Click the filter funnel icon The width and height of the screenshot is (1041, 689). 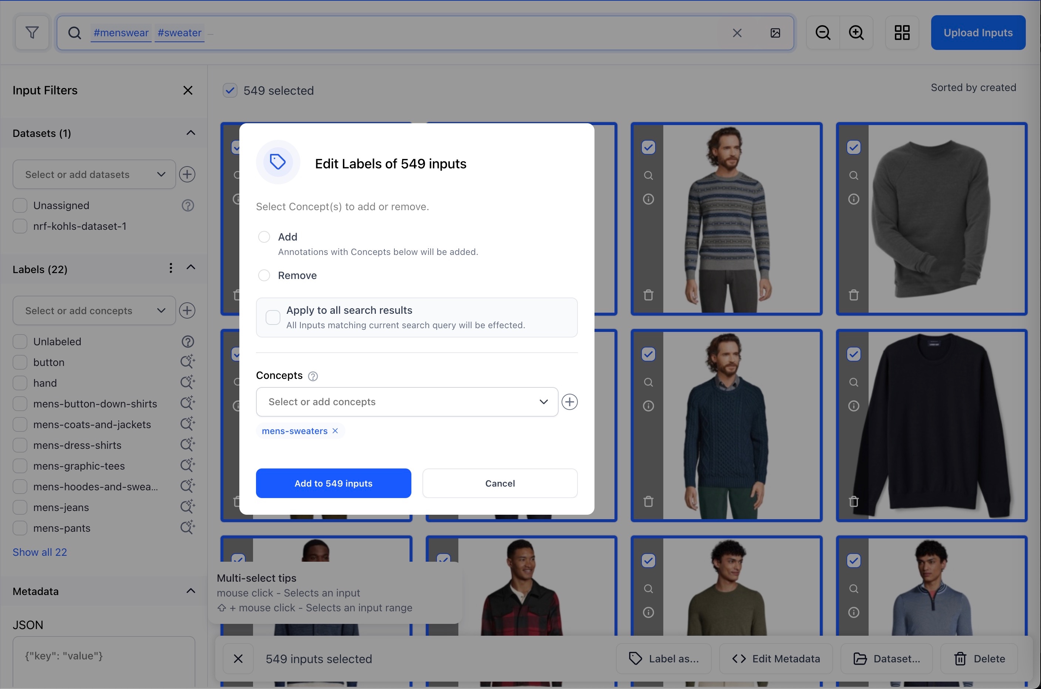[x=31, y=33]
